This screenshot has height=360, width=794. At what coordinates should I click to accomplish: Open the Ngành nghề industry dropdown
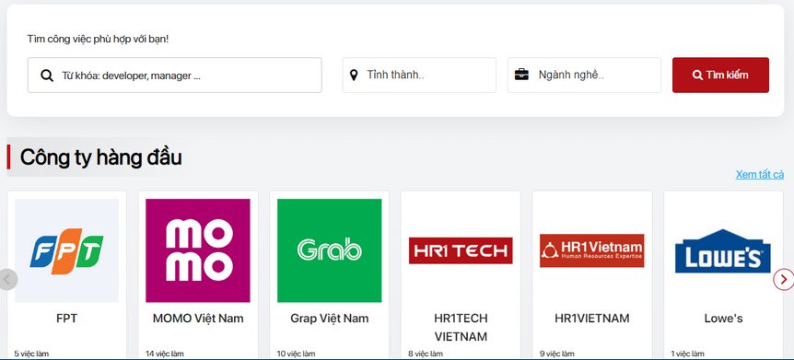[584, 75]
